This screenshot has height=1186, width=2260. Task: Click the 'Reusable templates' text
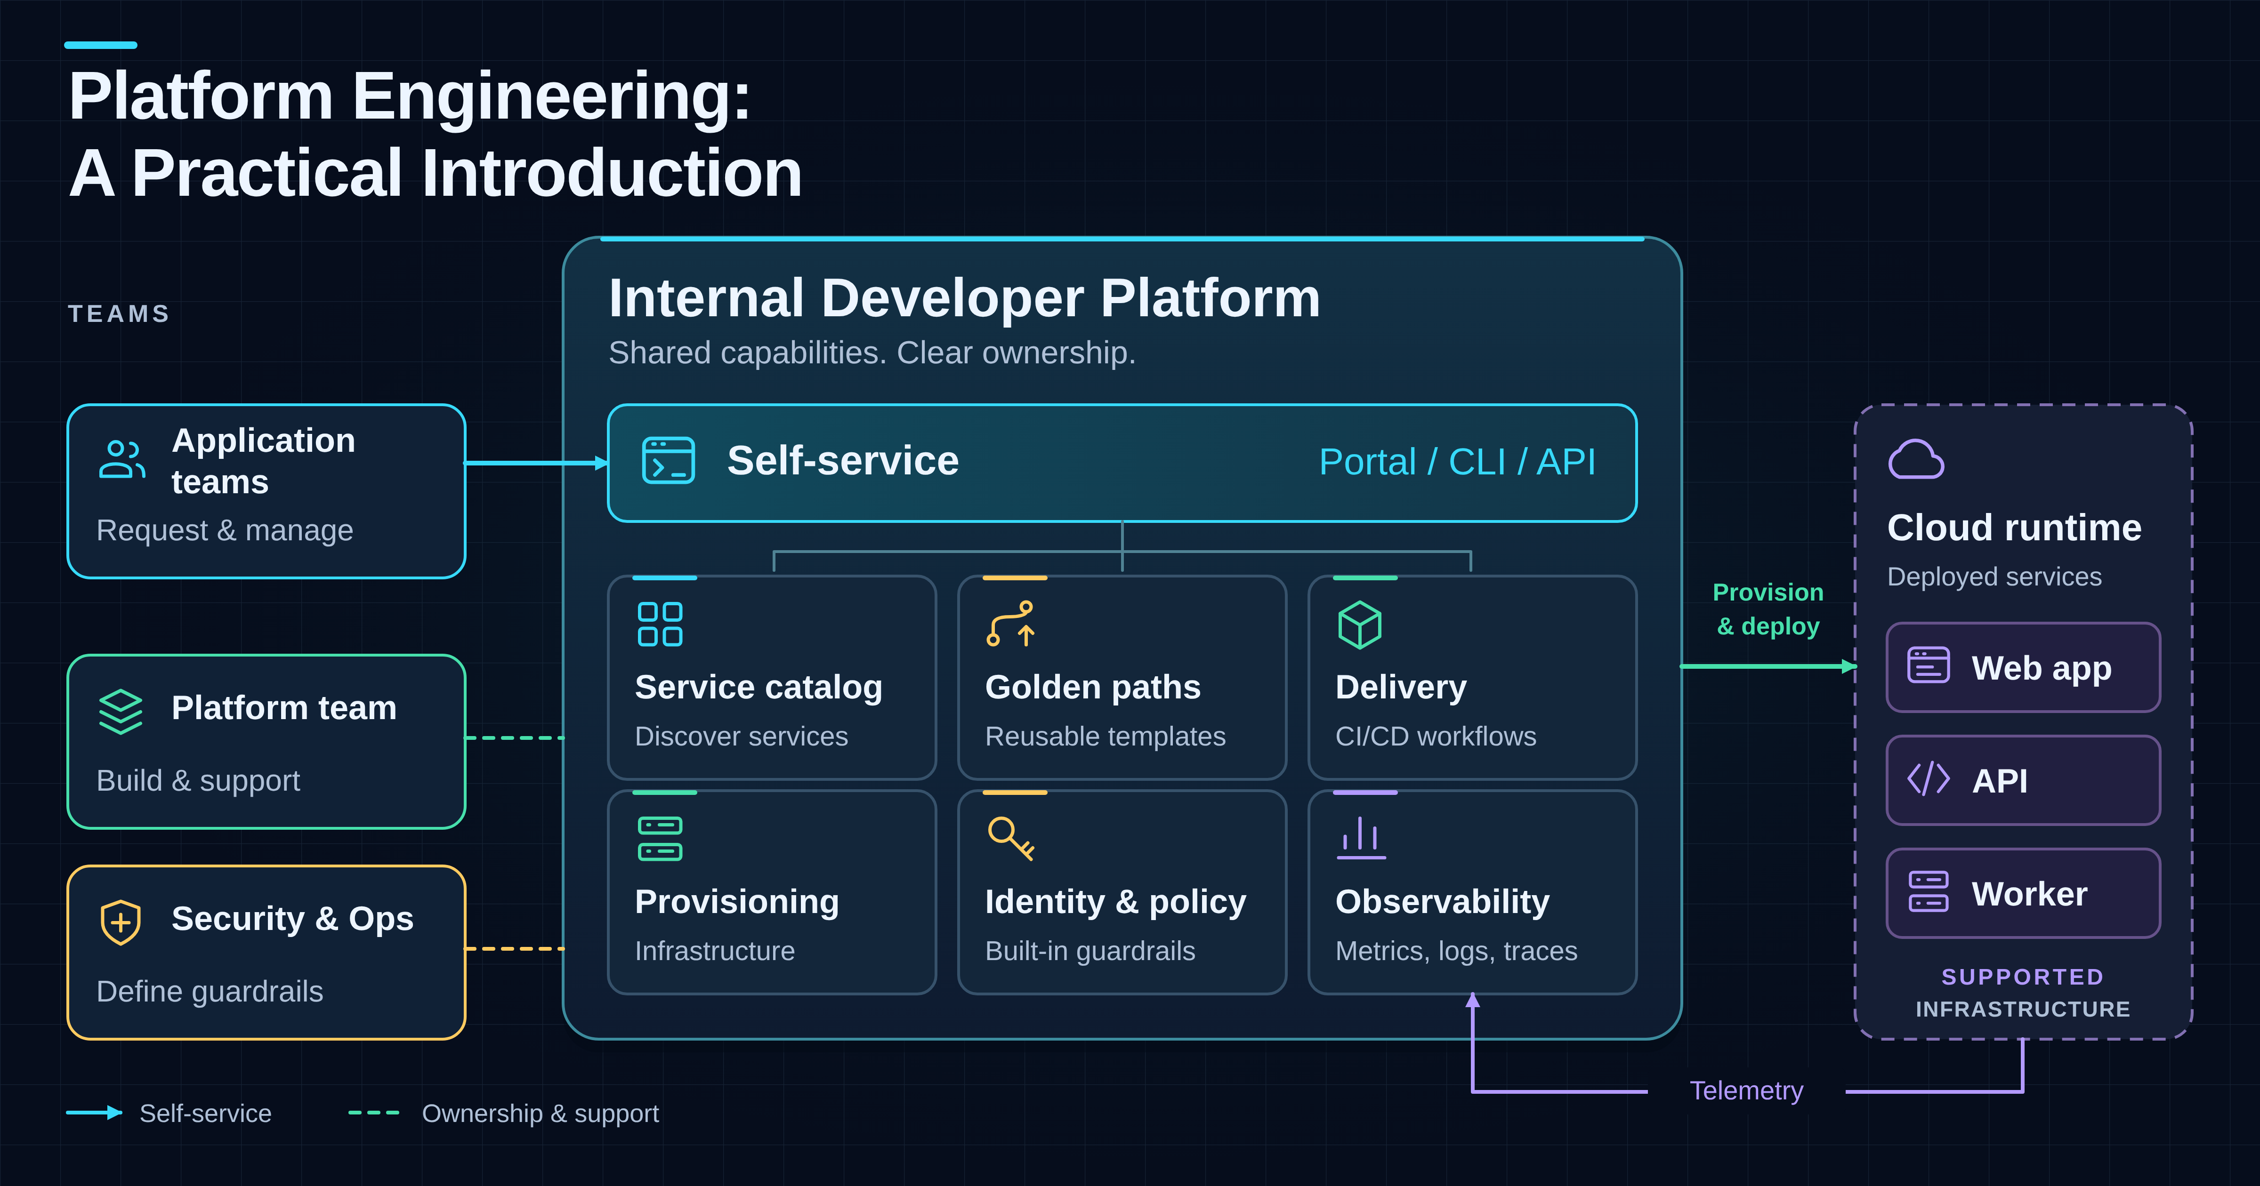point(1106,736)
